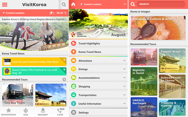Image resolution: width=188 pixels, height=117 pixels.
Task: Tap the white search icon in red bar
Action: click(132, 4)
